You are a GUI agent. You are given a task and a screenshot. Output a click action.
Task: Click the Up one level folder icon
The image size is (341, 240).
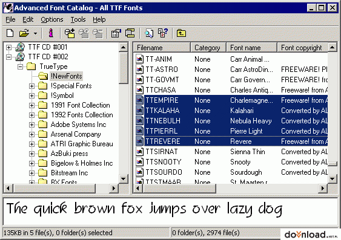pyautogui.click(x=181, y=33)
